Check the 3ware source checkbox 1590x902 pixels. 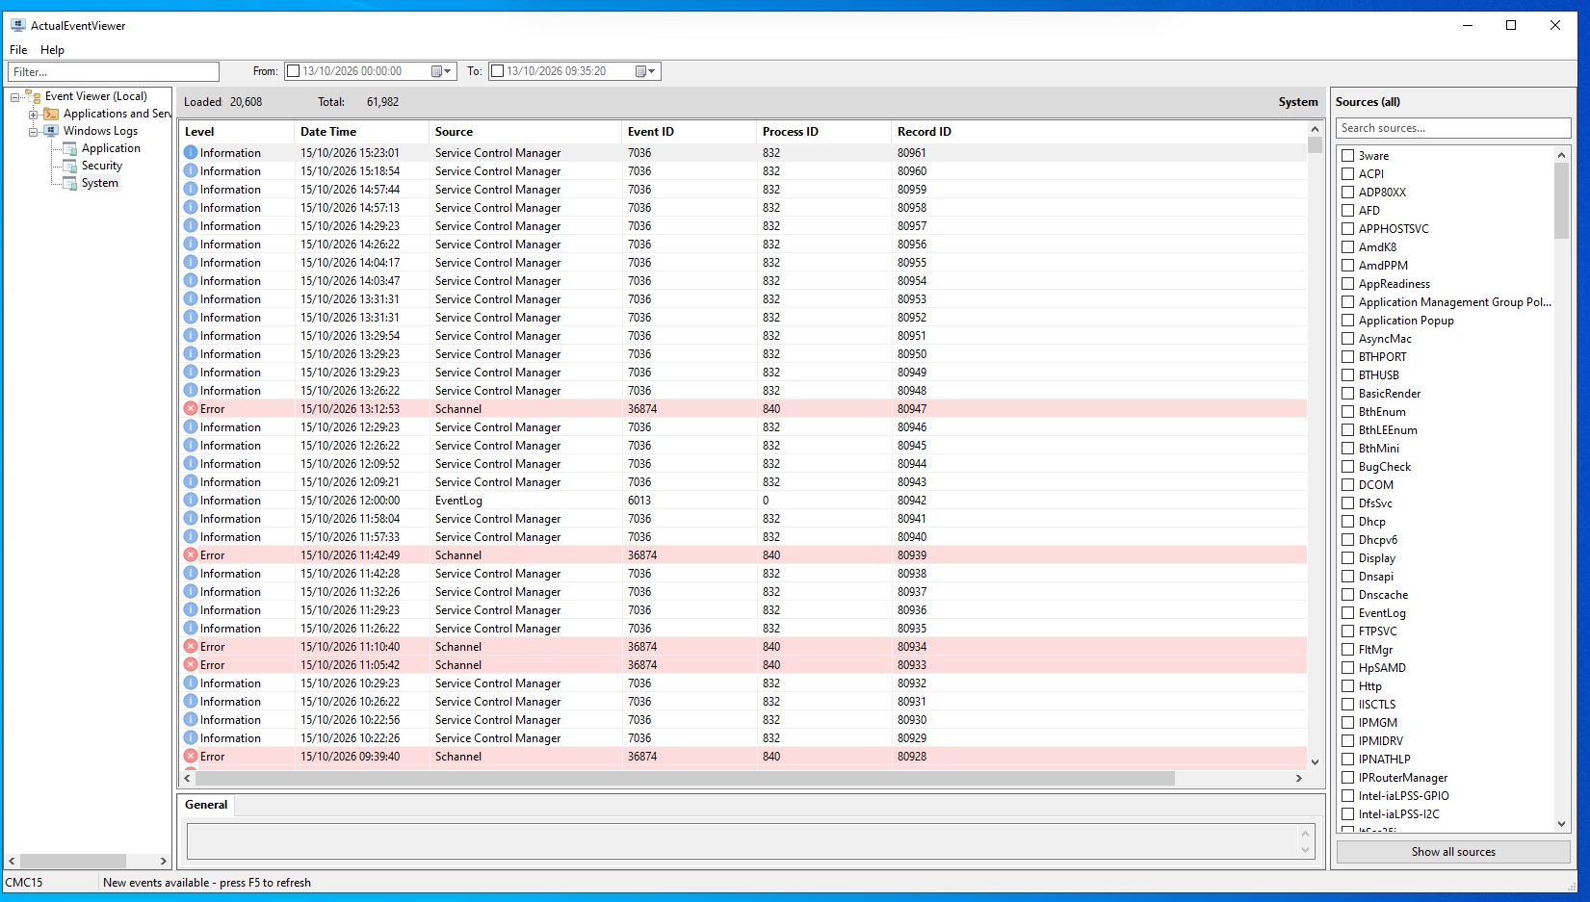coord(1348,156)
